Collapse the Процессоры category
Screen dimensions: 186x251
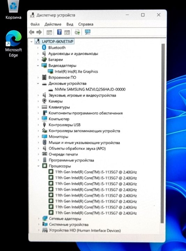(x=38, y=166)
